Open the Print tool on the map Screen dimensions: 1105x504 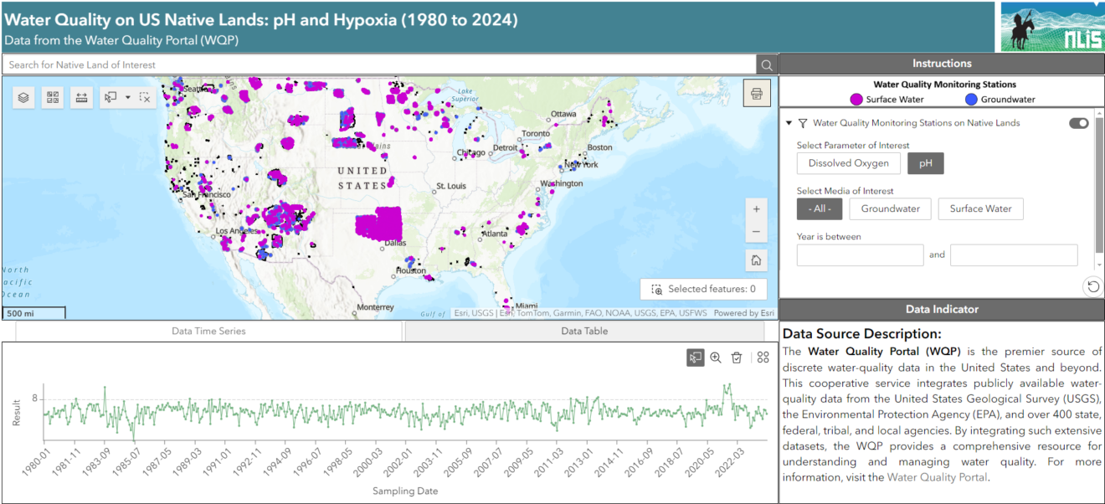[756, 93]
